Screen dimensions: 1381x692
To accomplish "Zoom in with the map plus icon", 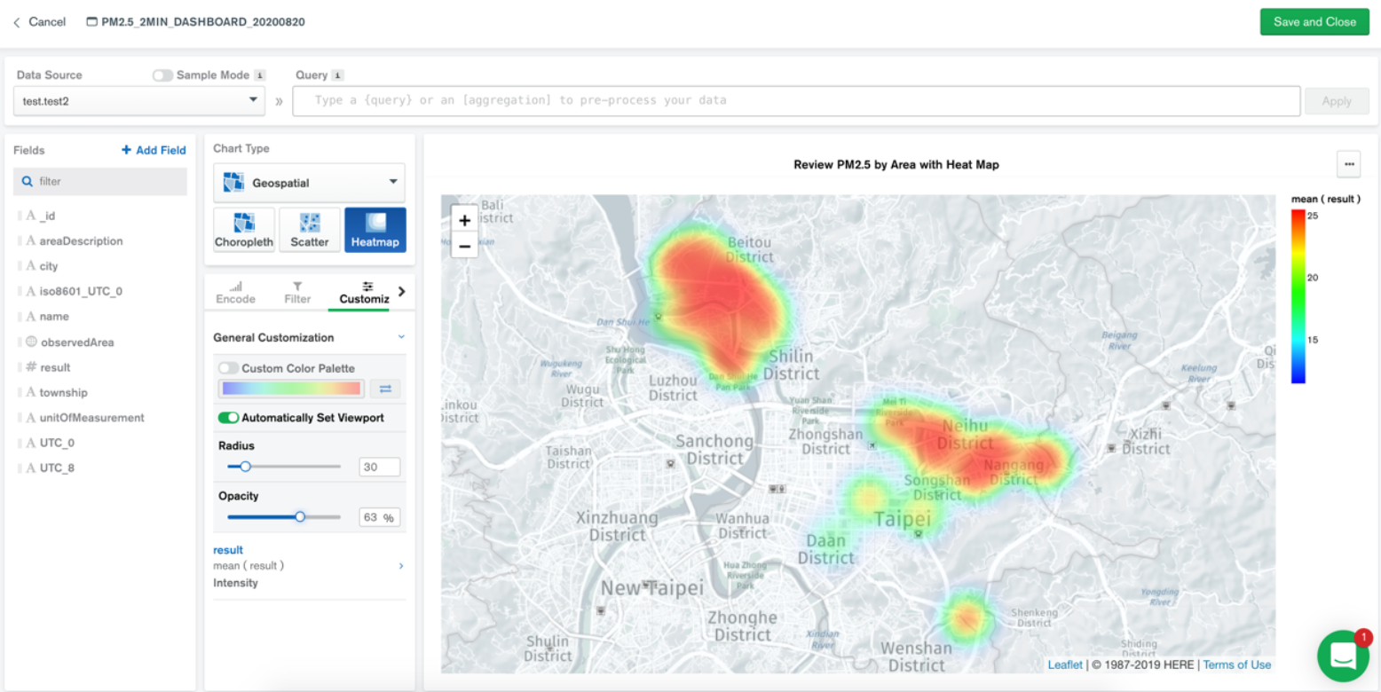I will (x=464, y=219).
